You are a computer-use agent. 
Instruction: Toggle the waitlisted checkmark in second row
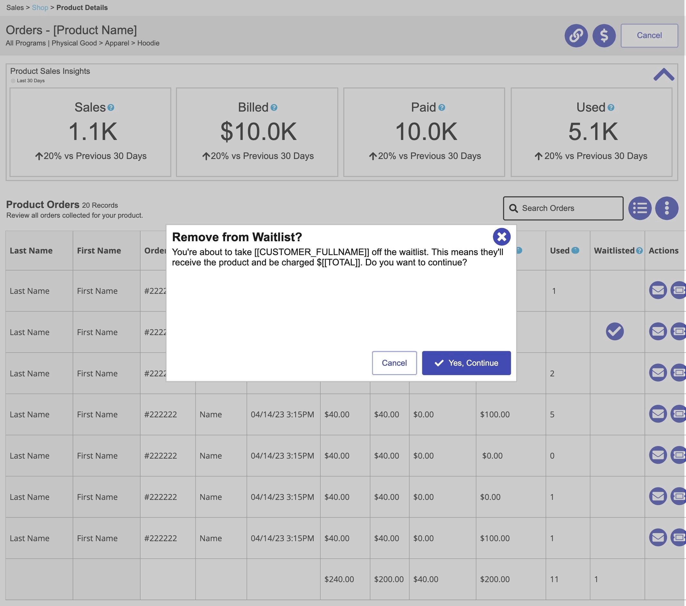614,331
